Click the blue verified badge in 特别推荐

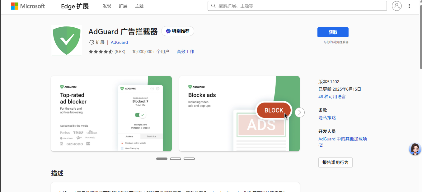168,31
